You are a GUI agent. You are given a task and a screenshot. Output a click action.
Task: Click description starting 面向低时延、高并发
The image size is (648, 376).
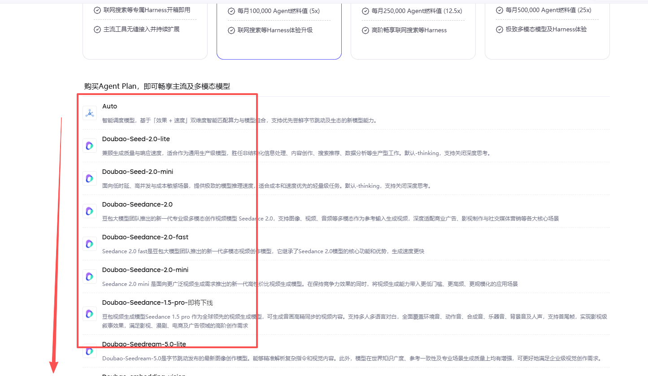point(266,186)
